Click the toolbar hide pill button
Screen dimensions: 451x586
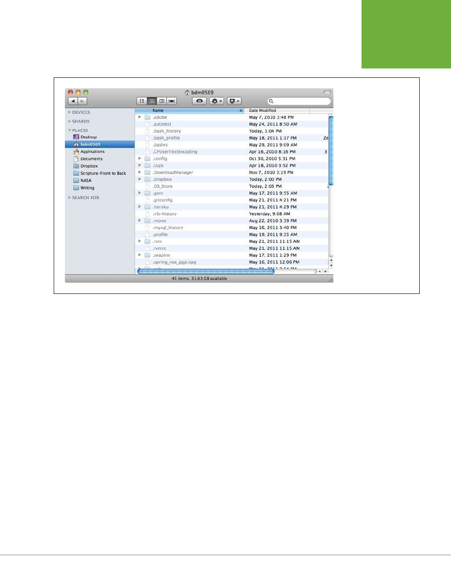click(327, 92)
